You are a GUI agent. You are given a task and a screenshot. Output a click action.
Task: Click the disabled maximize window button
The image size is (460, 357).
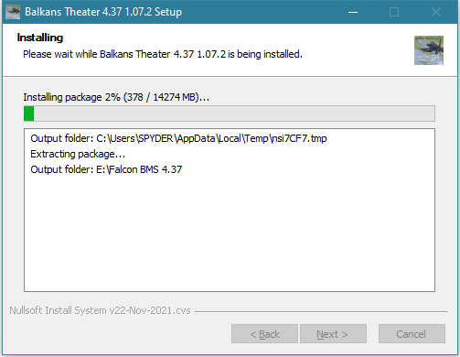(x=394, y=12)
